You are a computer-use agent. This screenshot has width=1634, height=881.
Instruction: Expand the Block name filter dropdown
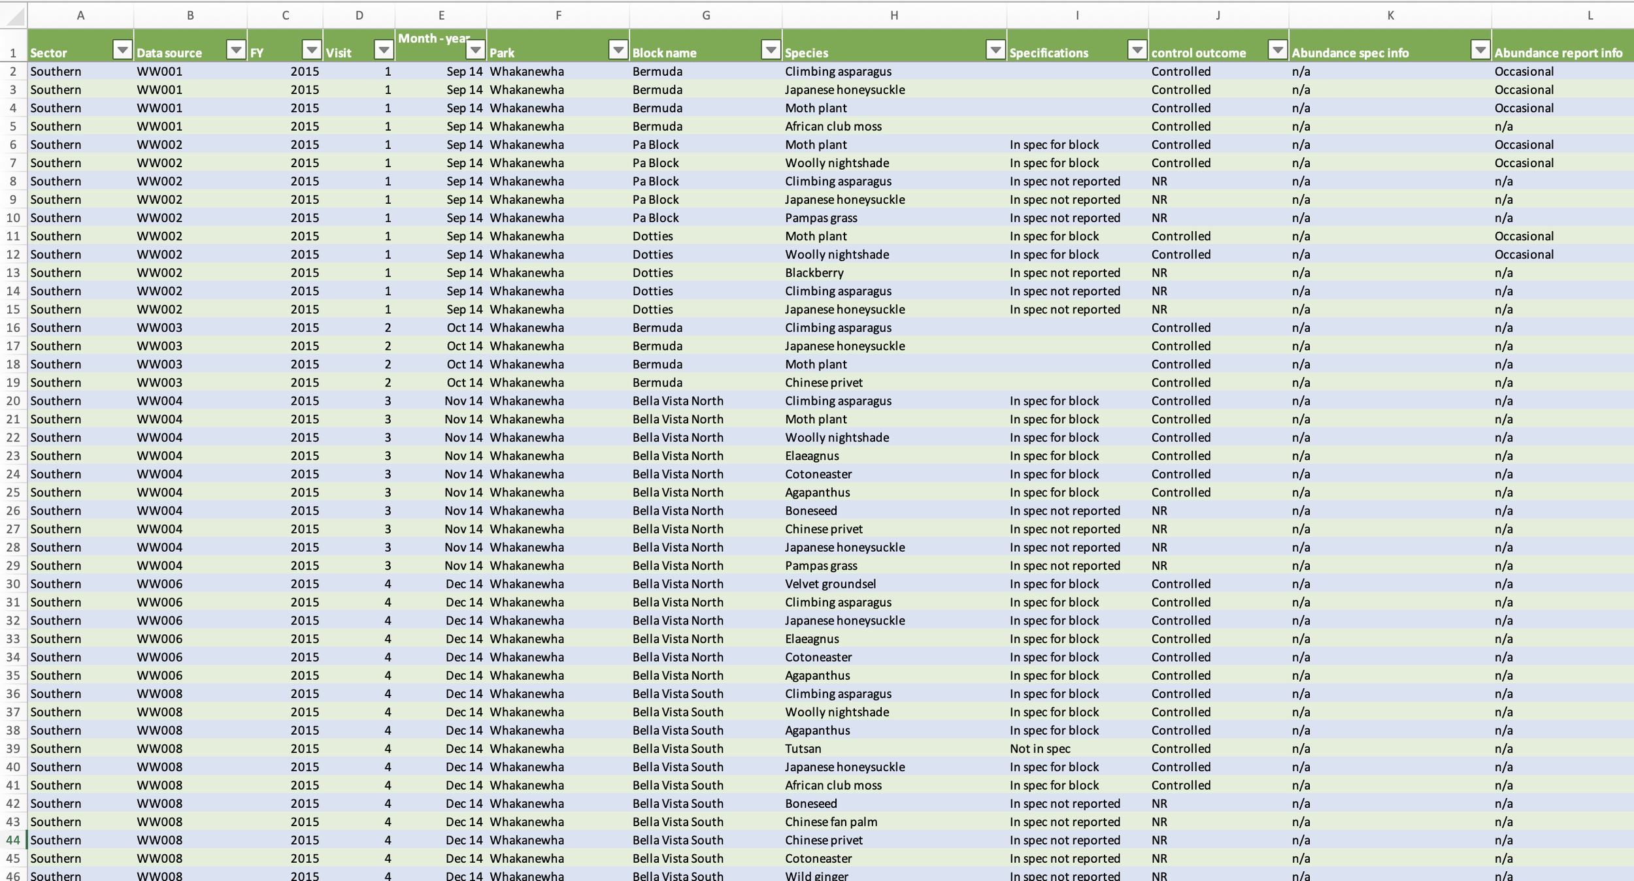771,50
